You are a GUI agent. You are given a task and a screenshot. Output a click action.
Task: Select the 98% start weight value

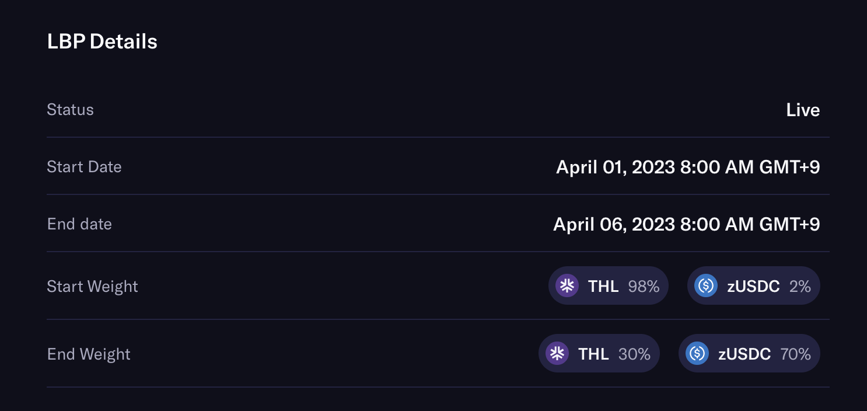click(x=644, y=287)
